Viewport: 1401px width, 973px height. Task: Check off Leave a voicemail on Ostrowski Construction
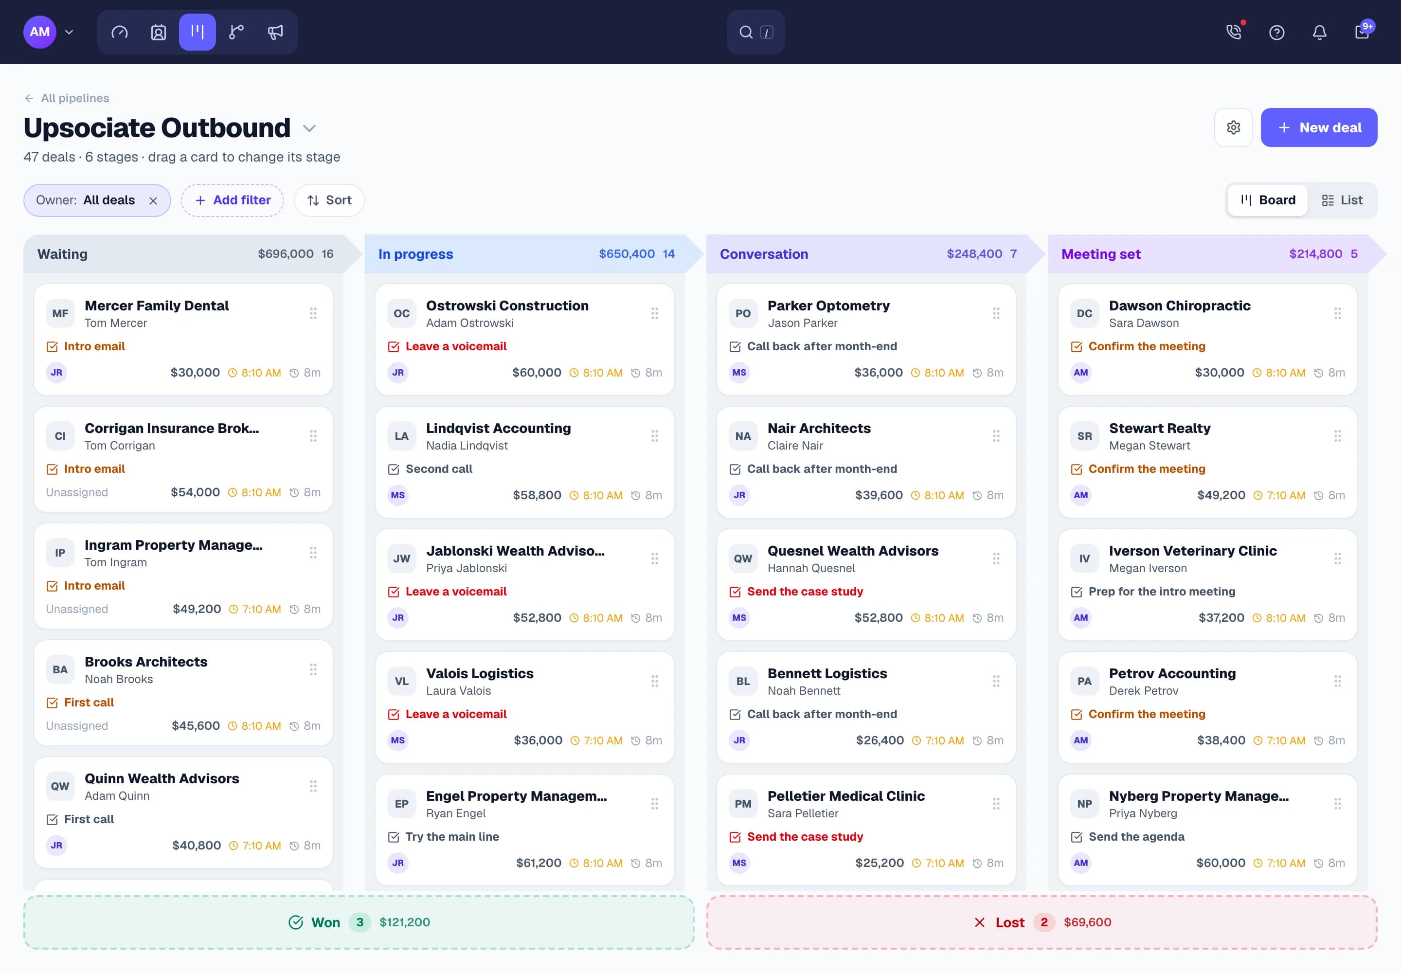[x=394, y=346]
